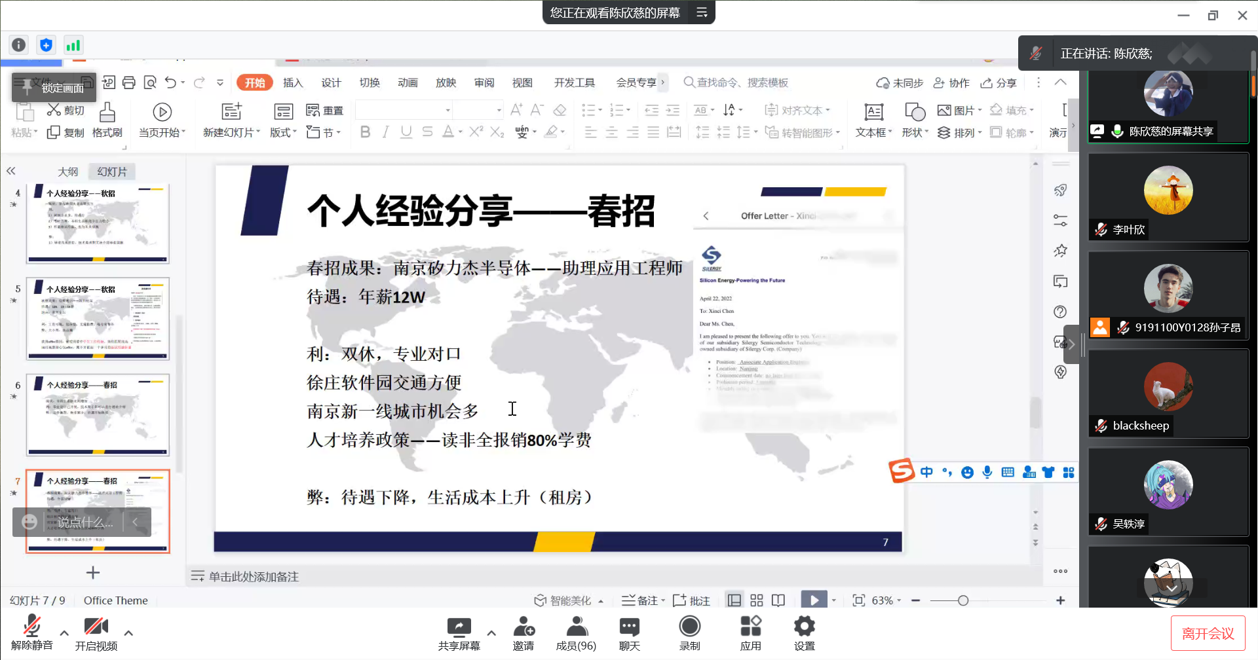1258x660 pixels.
Task: Click the 锁定画面 lock screen button
Action: [54, 88]
